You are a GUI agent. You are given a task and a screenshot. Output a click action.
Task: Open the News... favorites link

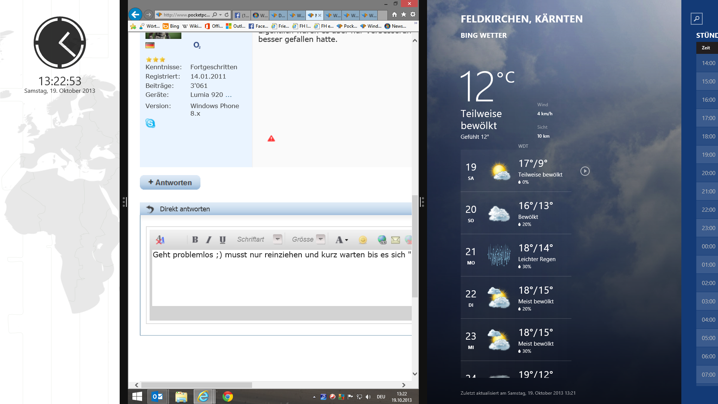(395, 26)
